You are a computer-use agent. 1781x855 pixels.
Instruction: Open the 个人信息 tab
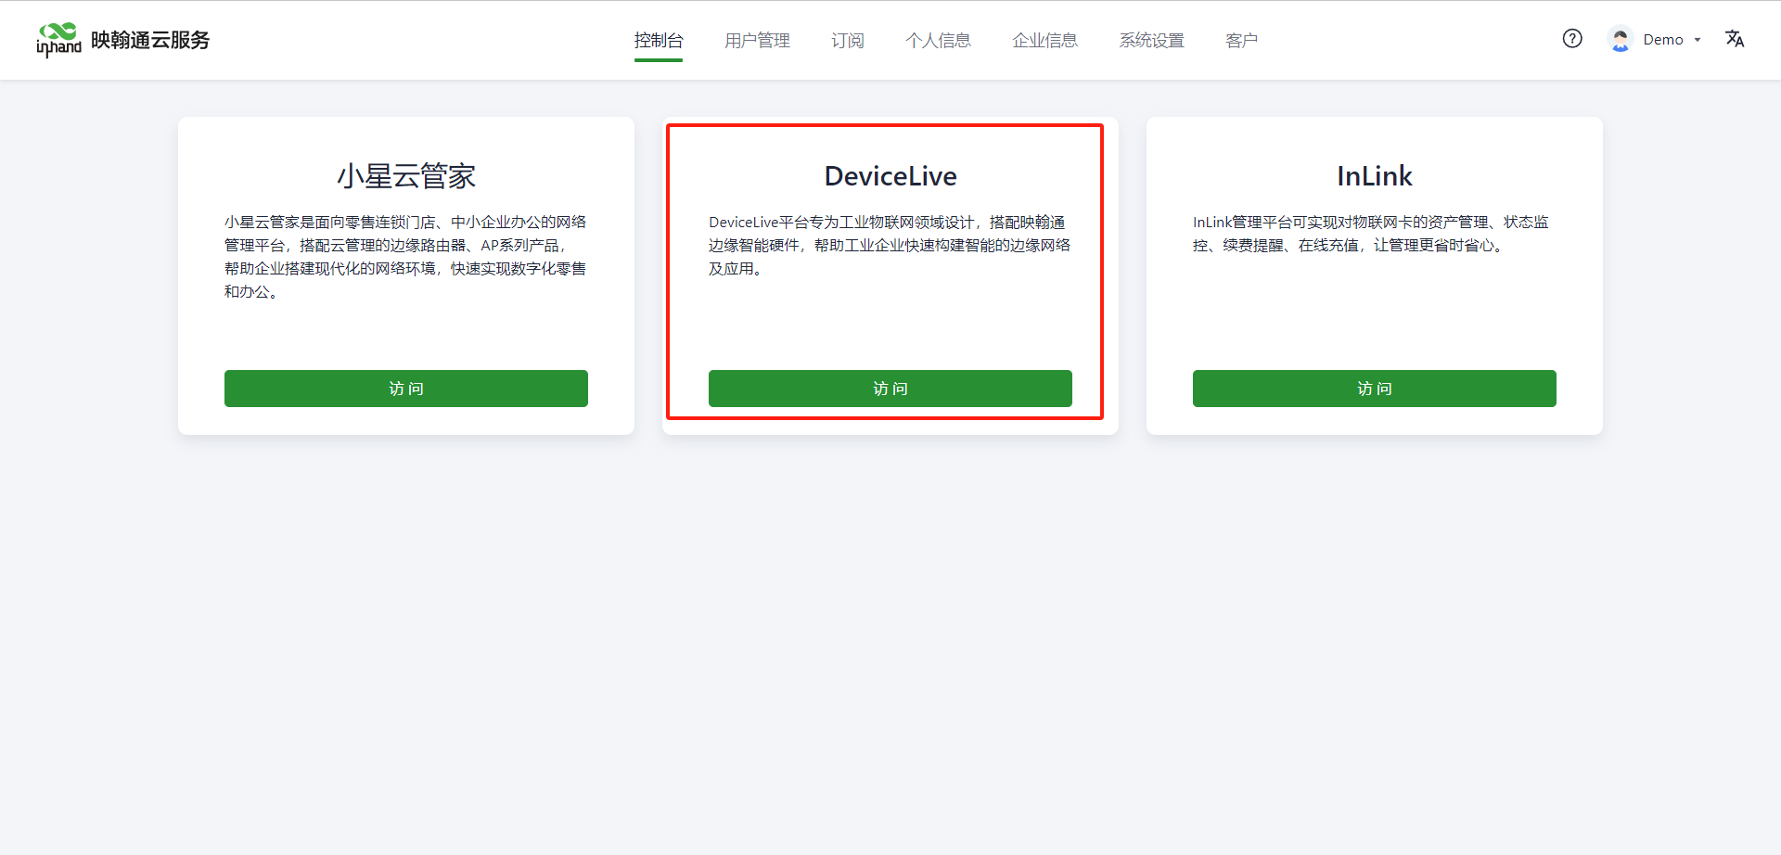tap(938, 40)
